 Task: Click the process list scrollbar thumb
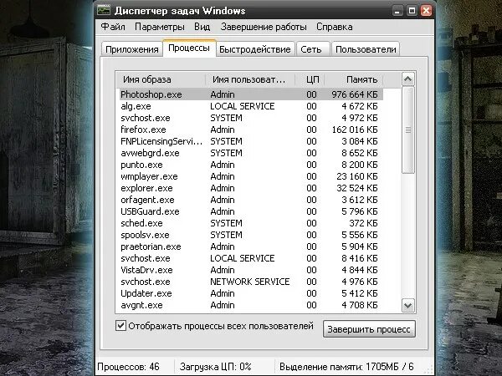pos(408,130)
